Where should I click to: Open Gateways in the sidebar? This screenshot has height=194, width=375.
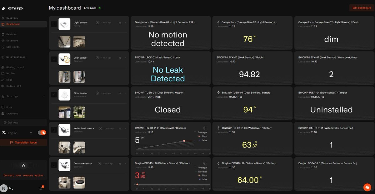coord(24,41)
